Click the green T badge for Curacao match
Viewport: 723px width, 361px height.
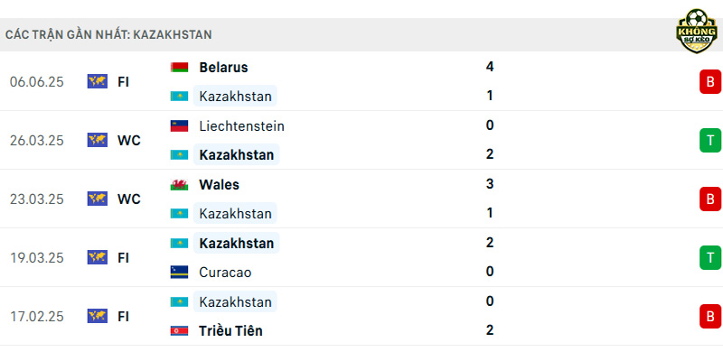710,257
